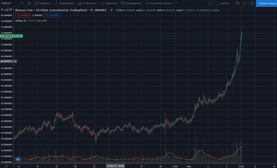Screen dimensions: 277x168
Task: Open the BNBUSD symbol search field
Action: [6, 3]
